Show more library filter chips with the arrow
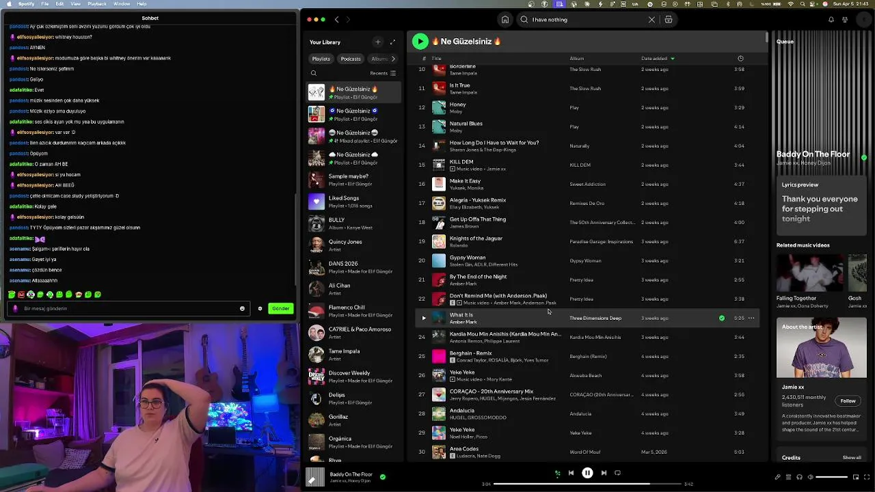This screenshot has height=492, width=875. [393, 59]
